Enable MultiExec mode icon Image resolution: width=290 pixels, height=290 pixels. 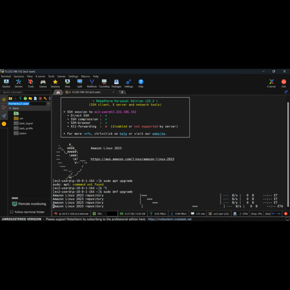click(92, 84)
